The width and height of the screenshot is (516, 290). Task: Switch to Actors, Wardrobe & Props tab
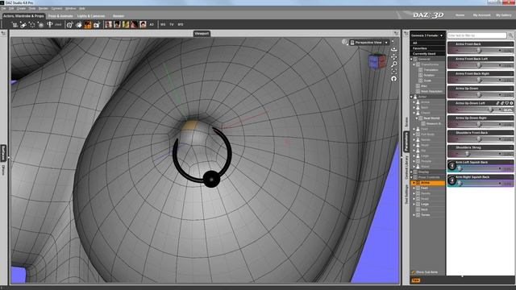tap(23, 16)
